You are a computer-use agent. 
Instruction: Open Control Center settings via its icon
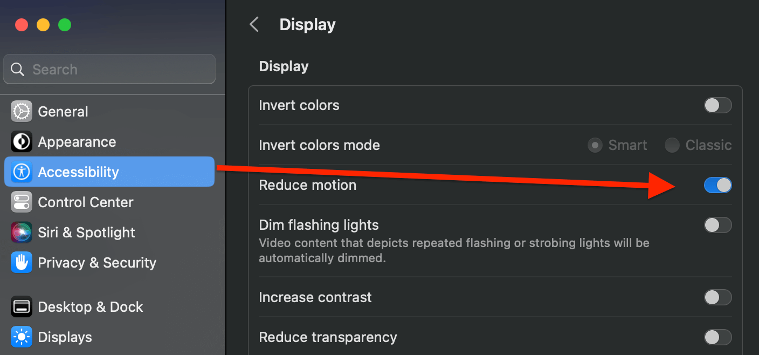tap(21, 202)
